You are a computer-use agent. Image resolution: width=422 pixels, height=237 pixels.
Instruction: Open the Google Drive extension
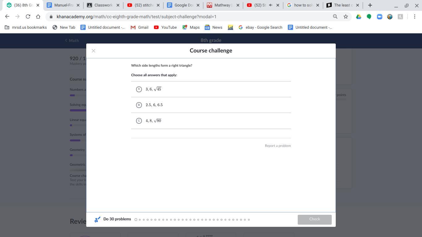[359, 17]
